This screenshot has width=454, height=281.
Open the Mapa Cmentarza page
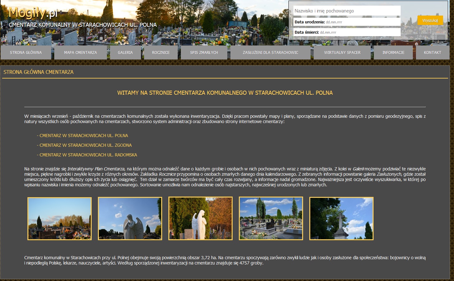[x=80, y=53]
